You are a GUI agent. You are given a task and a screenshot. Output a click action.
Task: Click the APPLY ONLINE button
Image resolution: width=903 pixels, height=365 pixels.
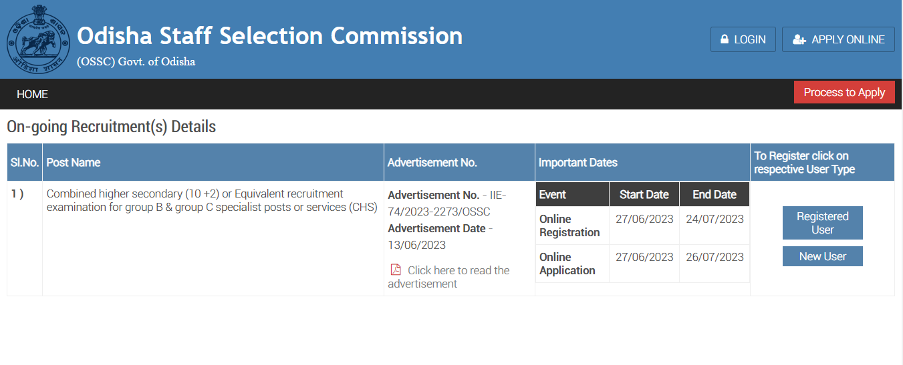(838, 39)
